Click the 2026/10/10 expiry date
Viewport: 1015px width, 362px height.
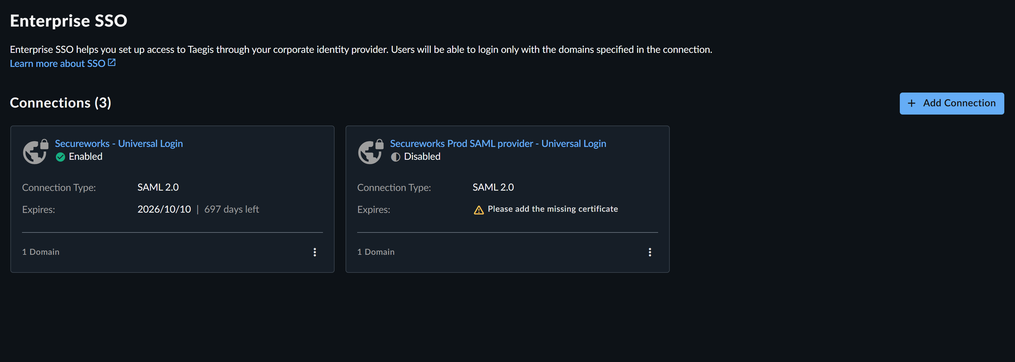164,209
